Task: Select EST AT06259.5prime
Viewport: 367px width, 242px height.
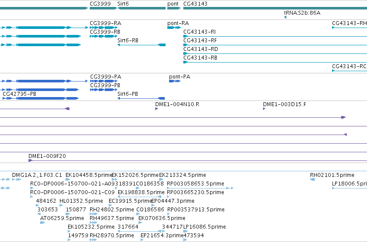Action: tap(62, 218)
